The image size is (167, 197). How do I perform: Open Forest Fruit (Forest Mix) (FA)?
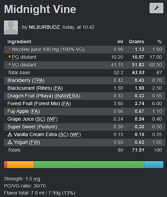pos(39,104)
